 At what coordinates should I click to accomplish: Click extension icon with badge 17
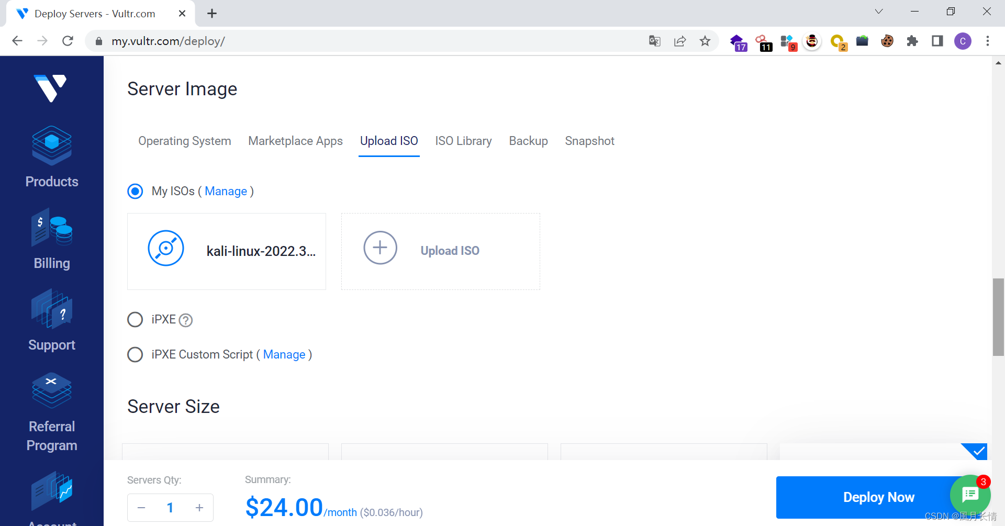coord(738,42)
